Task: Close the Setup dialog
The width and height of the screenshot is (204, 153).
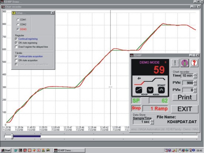Action: 52,13
